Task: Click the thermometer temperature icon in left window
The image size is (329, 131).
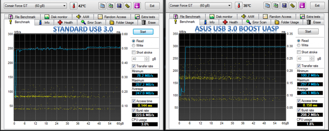Action: 74,6
